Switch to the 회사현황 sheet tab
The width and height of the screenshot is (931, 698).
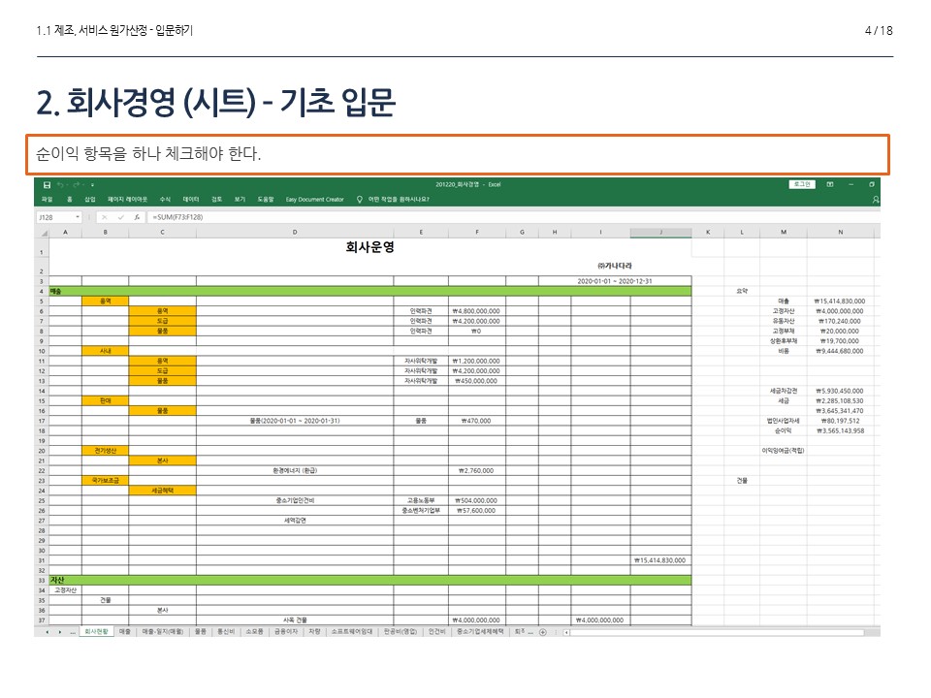[96, 631]
